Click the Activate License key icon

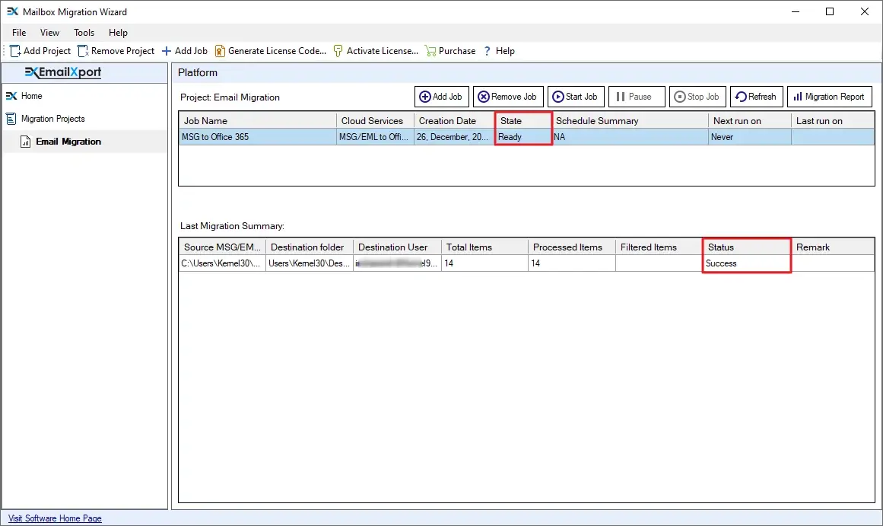click(x=337, y=50)
